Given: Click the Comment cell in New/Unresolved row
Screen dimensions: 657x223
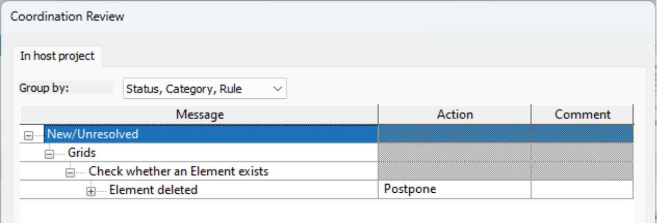Looking at the screenshot, I should 581,134.
